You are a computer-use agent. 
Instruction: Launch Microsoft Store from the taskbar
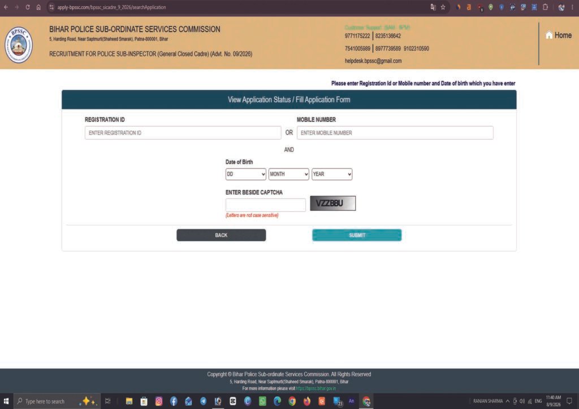(x=144, y=401)
